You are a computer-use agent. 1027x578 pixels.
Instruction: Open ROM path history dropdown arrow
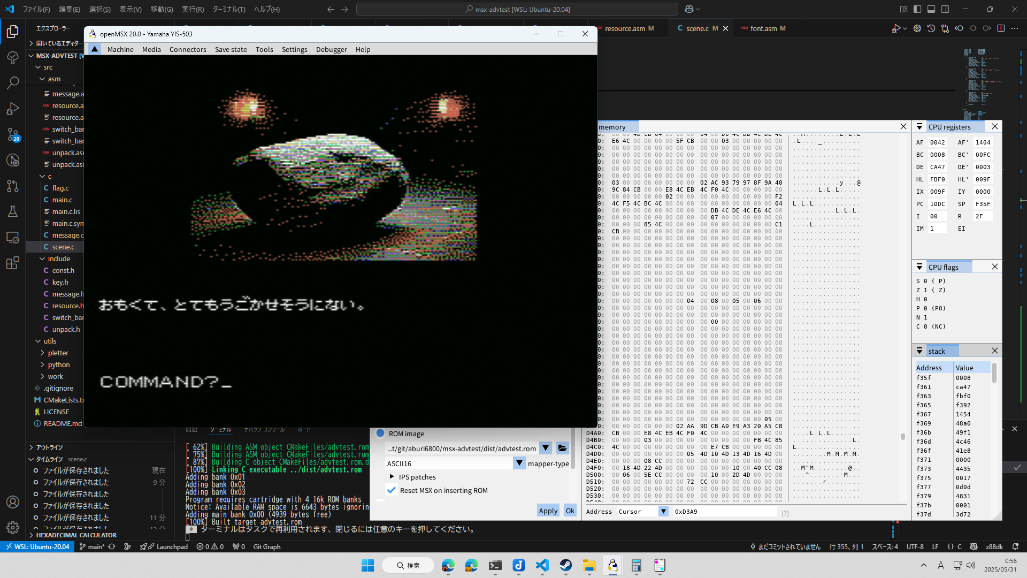[x=546, y=448]
